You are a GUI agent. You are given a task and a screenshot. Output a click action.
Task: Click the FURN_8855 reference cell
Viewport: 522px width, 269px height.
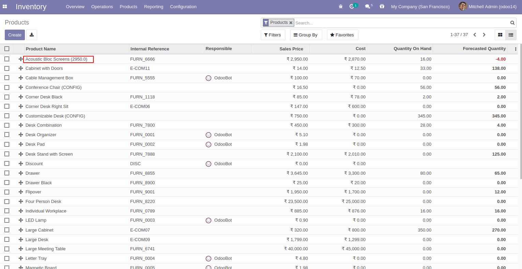click(x=142, y=173)
